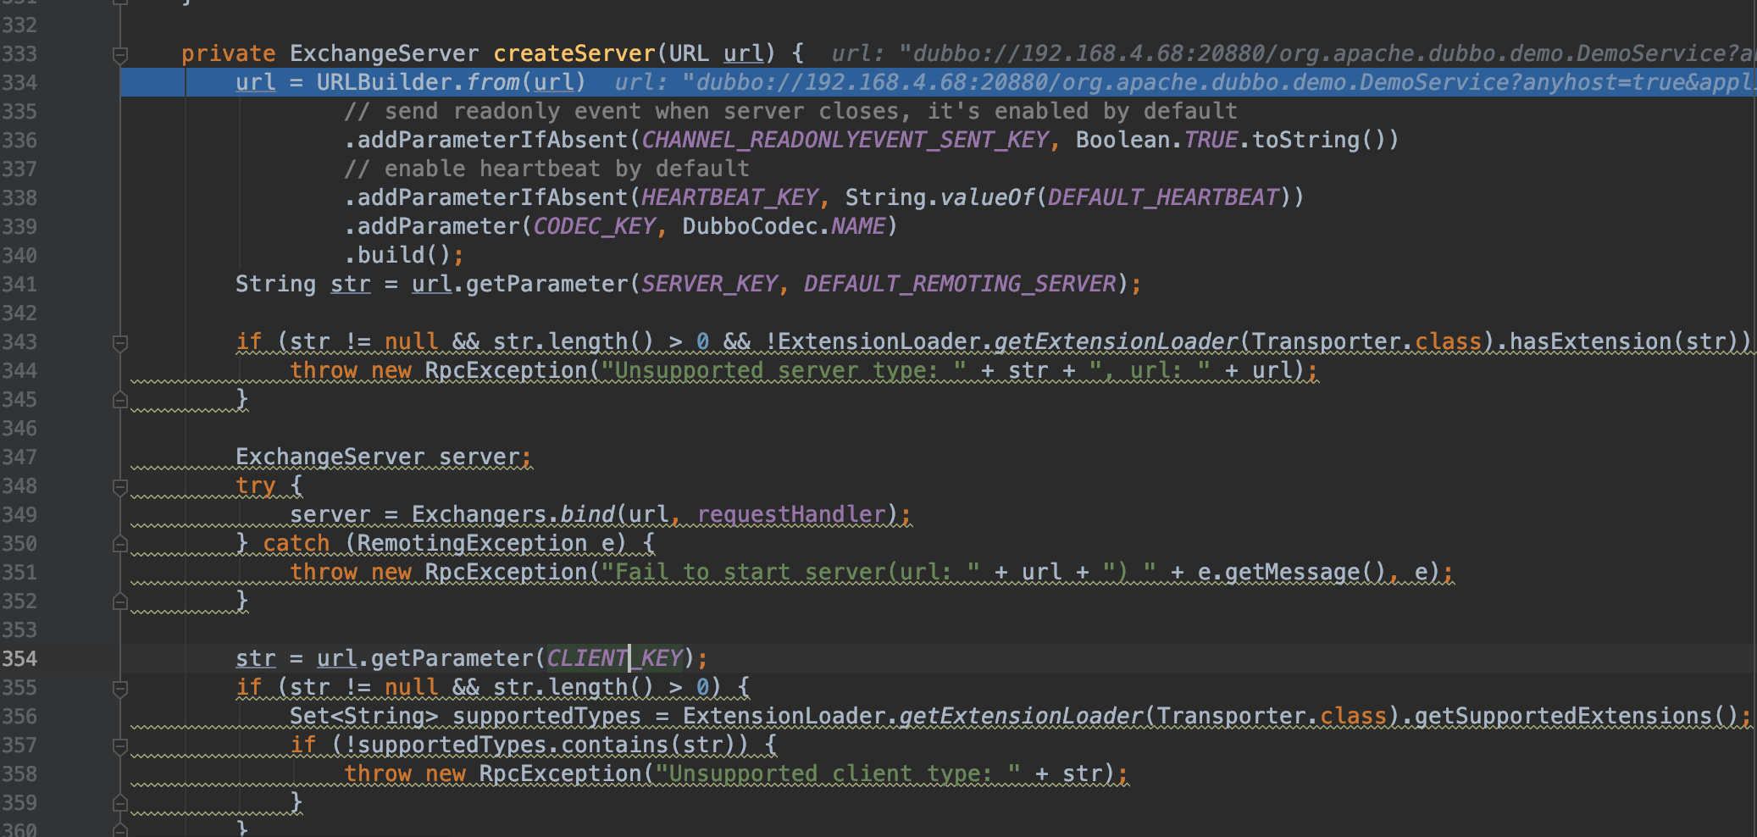The width and height of the screenshot is (1757, 837).
Task: Click the requestHandler argument
Action: pyautogui.click(x=791, y=514)
